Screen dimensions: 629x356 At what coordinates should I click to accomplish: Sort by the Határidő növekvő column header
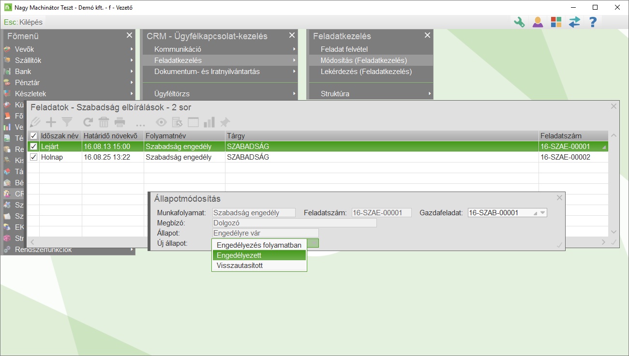tap(113, 136)
